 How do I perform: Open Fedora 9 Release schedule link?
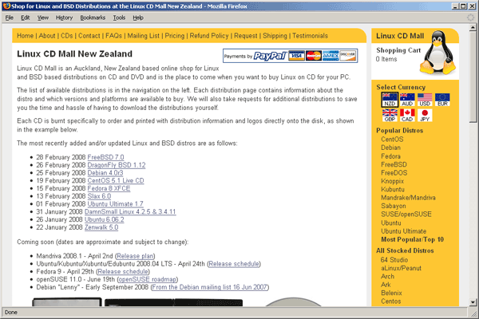[123, 272]
